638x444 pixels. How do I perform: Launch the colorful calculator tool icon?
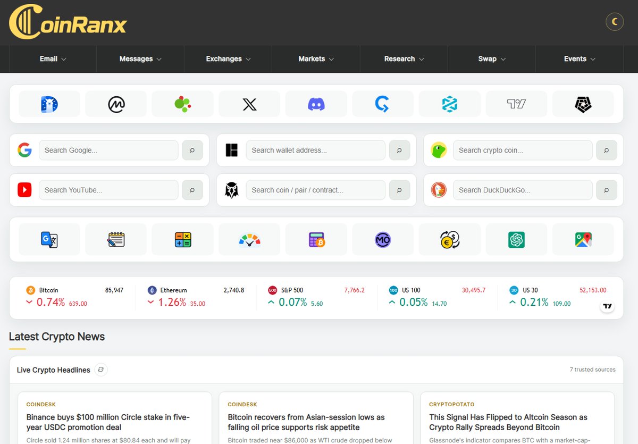pyautogui.click(x=183, y=239)
